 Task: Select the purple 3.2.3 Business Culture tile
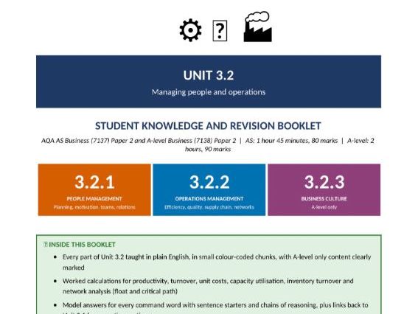click(x=324, y=189)
